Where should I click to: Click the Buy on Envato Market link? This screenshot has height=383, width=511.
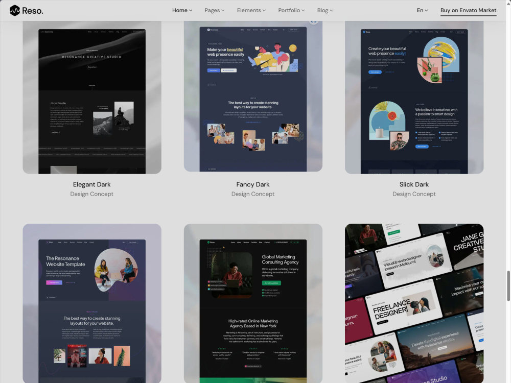(468, 10)
